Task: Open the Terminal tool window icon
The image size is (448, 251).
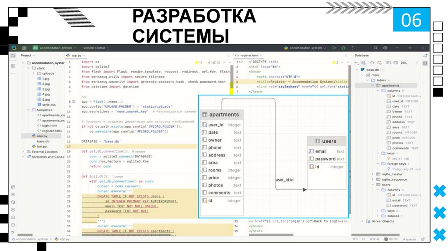Action: click(x=13, y=217)
